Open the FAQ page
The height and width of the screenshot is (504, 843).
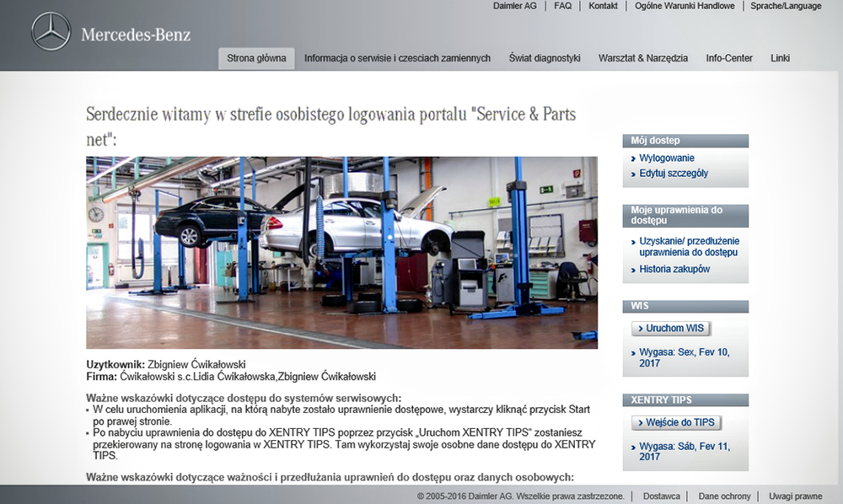pos(563,6)
